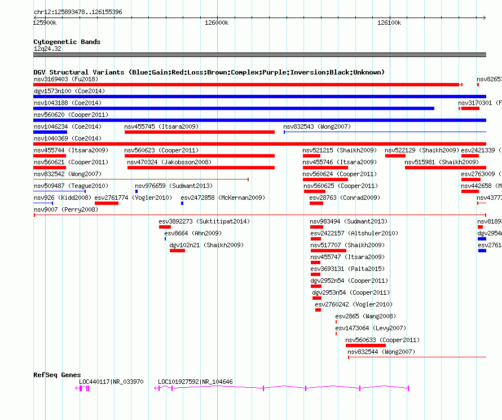Image resolution: width=502 pixels, height=420 pixels.
Task: Select nsv976659 (Sudmant2013) variant
Action: (174, 186)
